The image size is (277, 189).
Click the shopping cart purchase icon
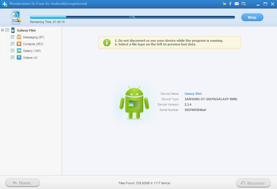[x=224, y=4]
